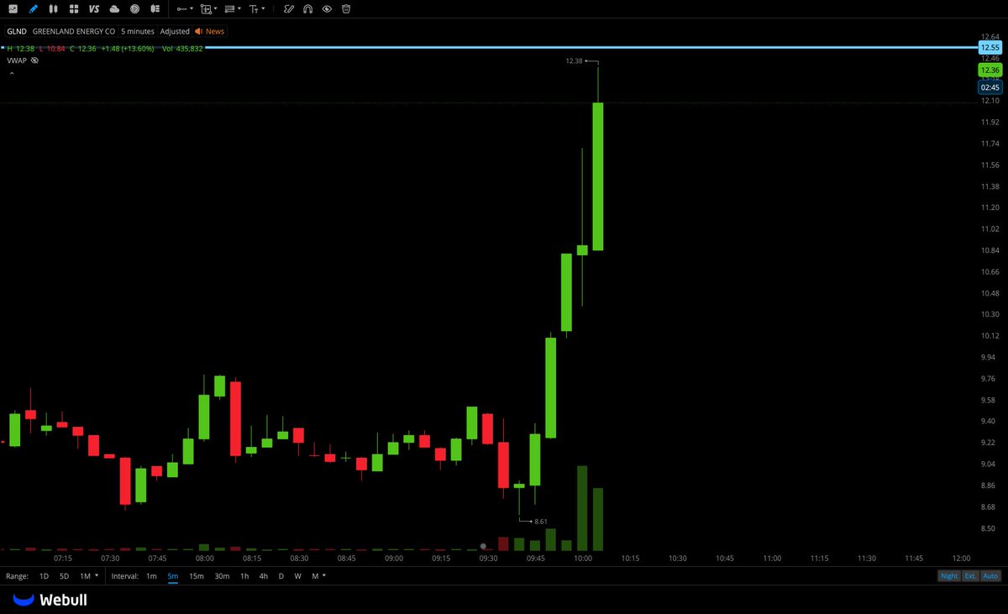Click the chart replay icon
Viewport: 1008px width, 614px height.
click(135, 9)
